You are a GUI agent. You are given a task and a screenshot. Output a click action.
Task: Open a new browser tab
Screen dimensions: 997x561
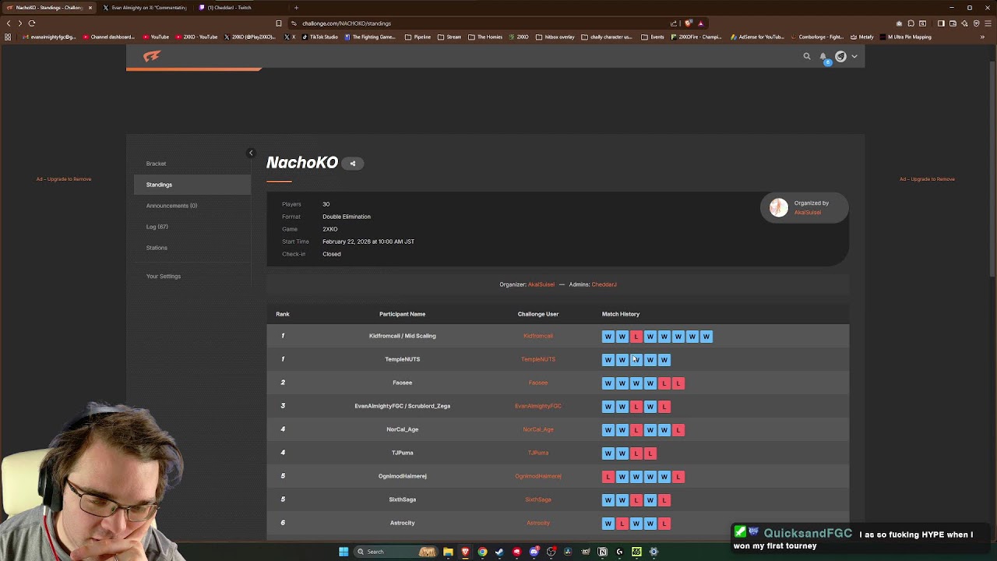pyautogui.click(x=296, y=8)
